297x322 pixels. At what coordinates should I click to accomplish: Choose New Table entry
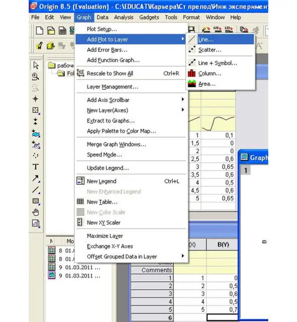point(131,202)
